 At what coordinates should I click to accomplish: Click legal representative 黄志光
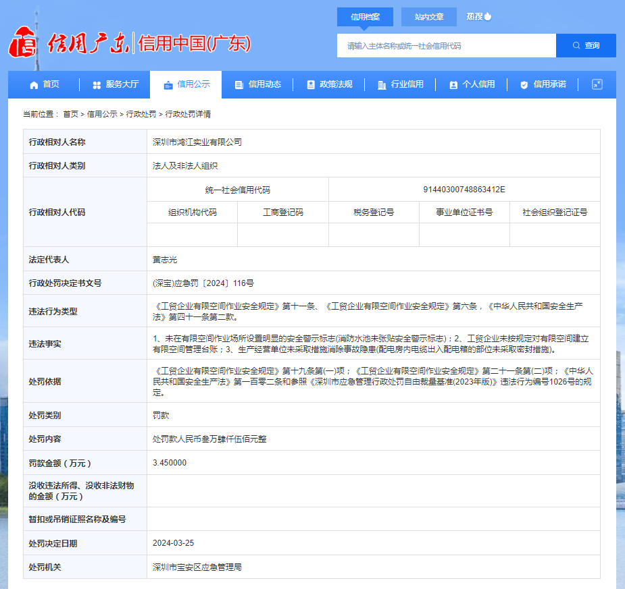pos(165,260)
